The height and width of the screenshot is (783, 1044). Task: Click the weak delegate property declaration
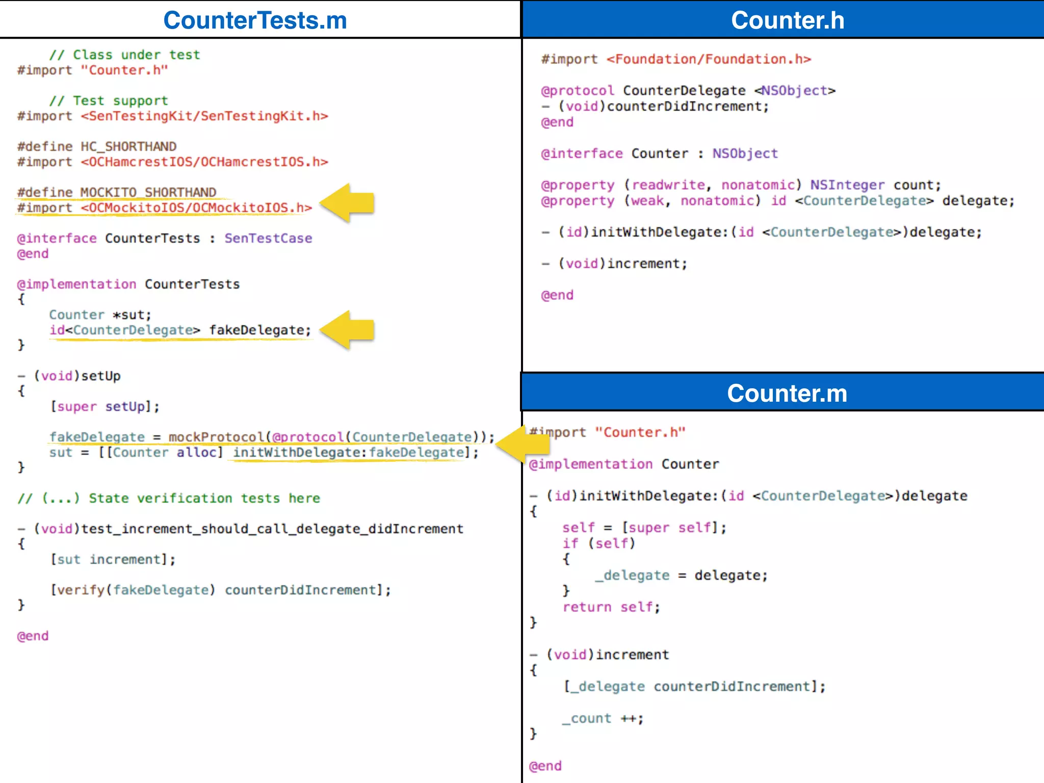click(x=777, y=201)
